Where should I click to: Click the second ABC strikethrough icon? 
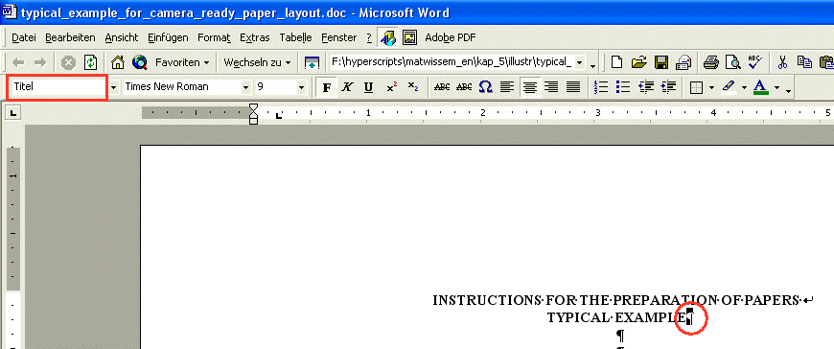464,87
